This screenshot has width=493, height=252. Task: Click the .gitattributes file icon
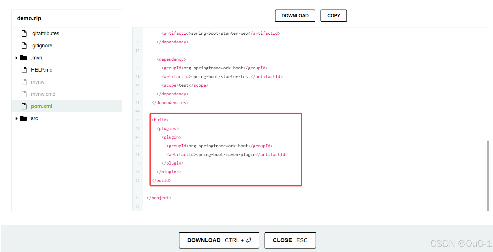point(24,33)
